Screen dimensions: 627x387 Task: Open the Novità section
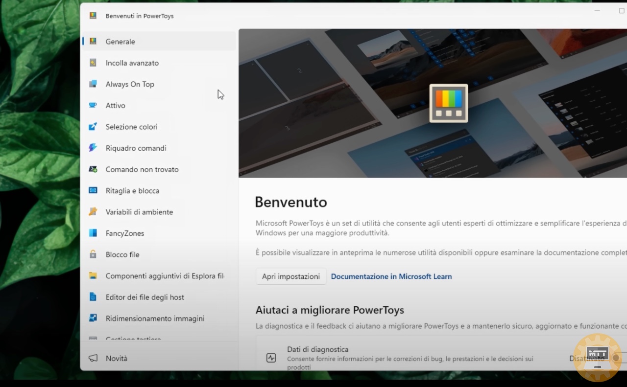point(159,358)
